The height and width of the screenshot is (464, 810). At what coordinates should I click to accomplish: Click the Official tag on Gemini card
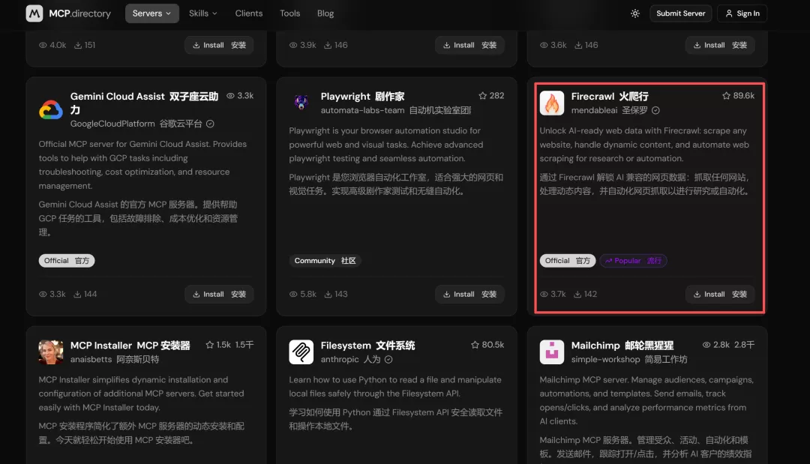coord(67,261)
